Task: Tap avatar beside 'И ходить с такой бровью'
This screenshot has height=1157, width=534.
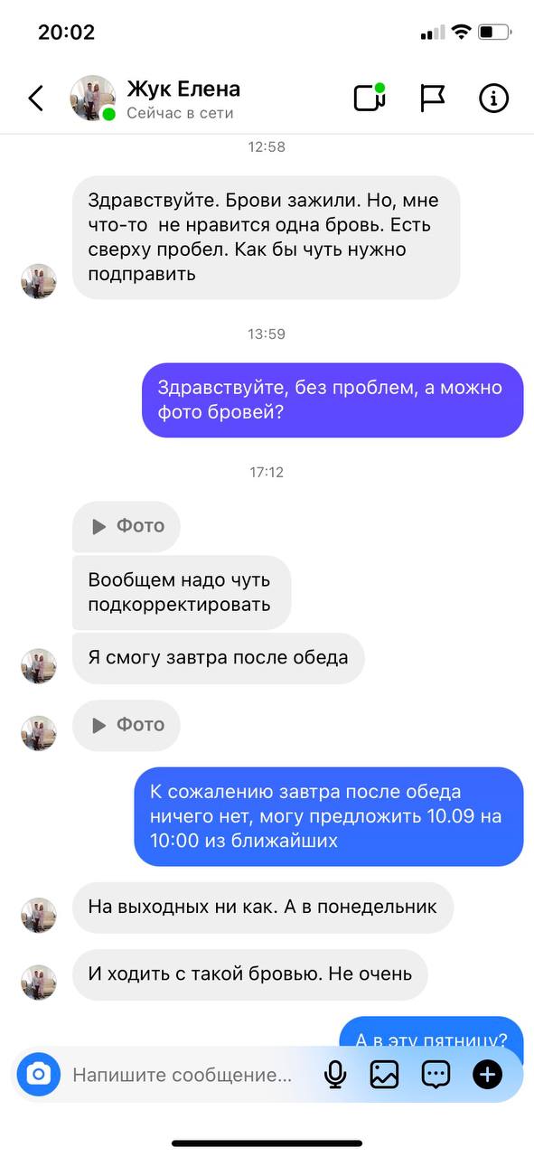Action: tap(39, 983)
